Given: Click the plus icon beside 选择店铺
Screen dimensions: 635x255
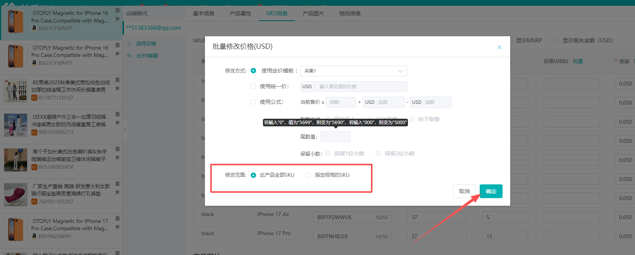Looking at the screenshot, I should (129, 44).
